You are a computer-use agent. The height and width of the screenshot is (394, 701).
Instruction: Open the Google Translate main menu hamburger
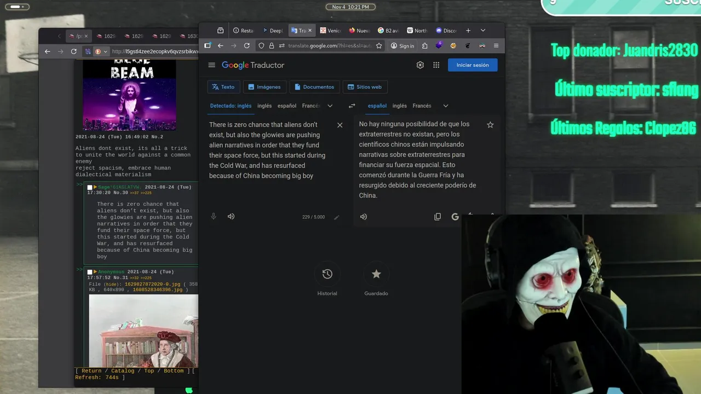point(212,65)
